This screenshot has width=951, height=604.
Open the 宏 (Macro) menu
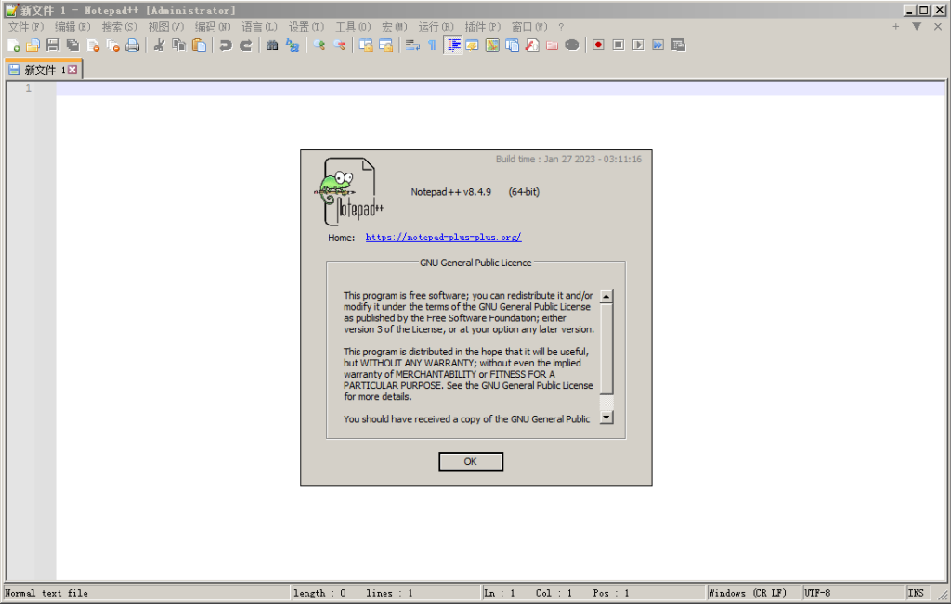[x=394, y=26]
